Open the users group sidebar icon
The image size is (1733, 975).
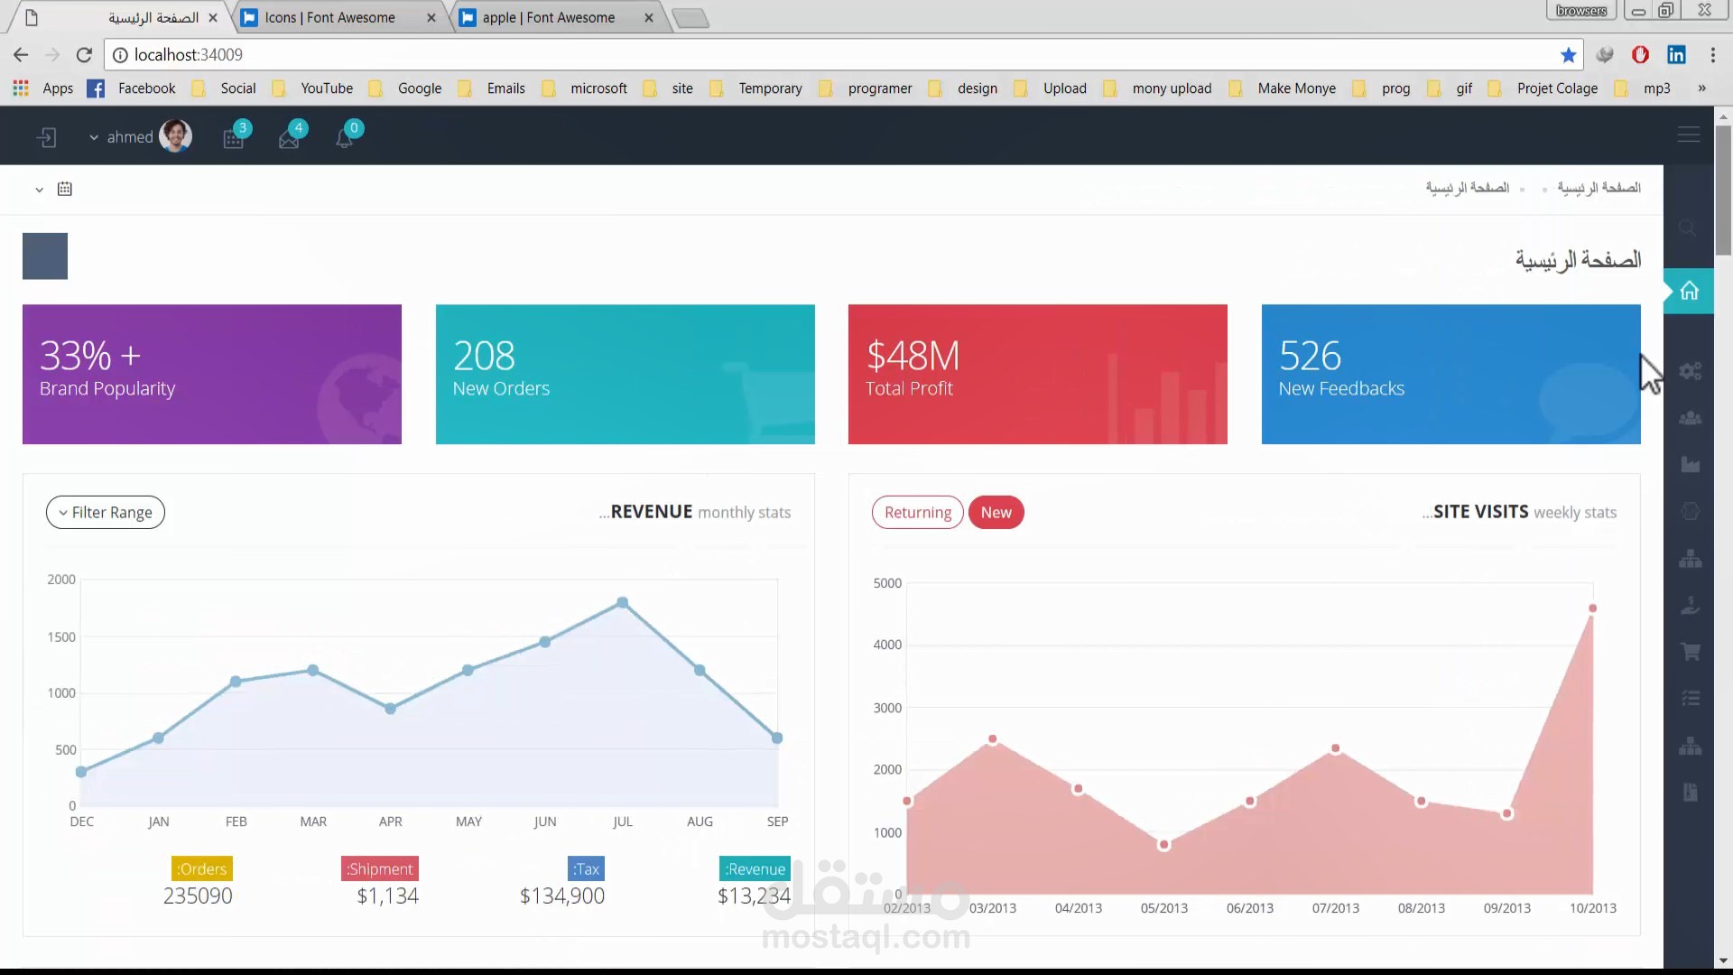point(1690,418)
